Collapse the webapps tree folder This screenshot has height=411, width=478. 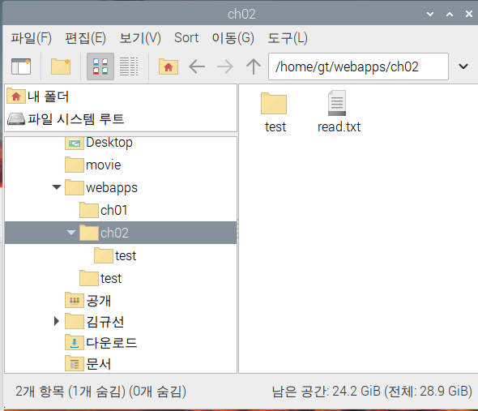click(57, 187)
